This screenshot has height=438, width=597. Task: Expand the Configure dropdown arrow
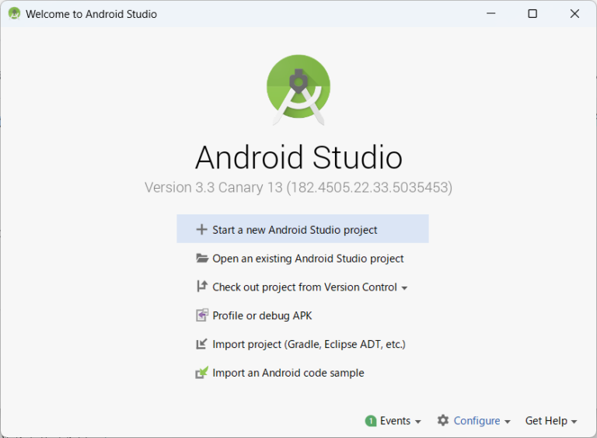tap(508, 422)
